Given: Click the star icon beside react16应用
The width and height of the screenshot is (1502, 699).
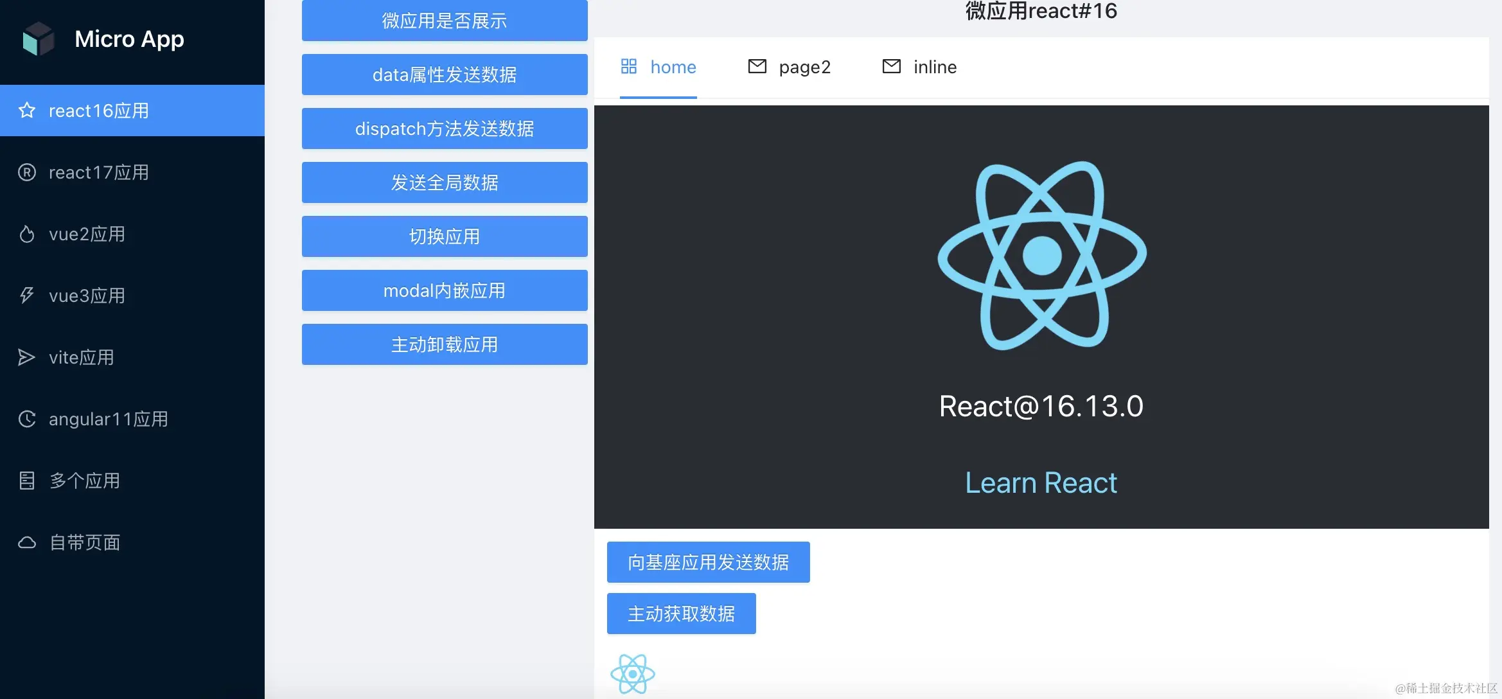Looking at the screenshot, I should click(x=27, y=111).
